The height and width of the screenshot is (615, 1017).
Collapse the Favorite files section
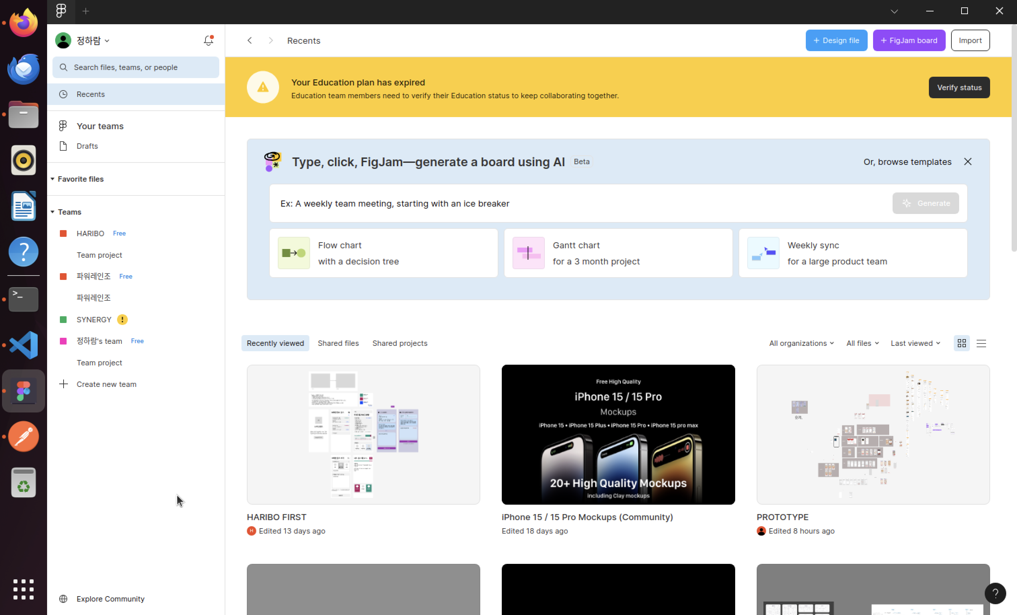(52, 179)
